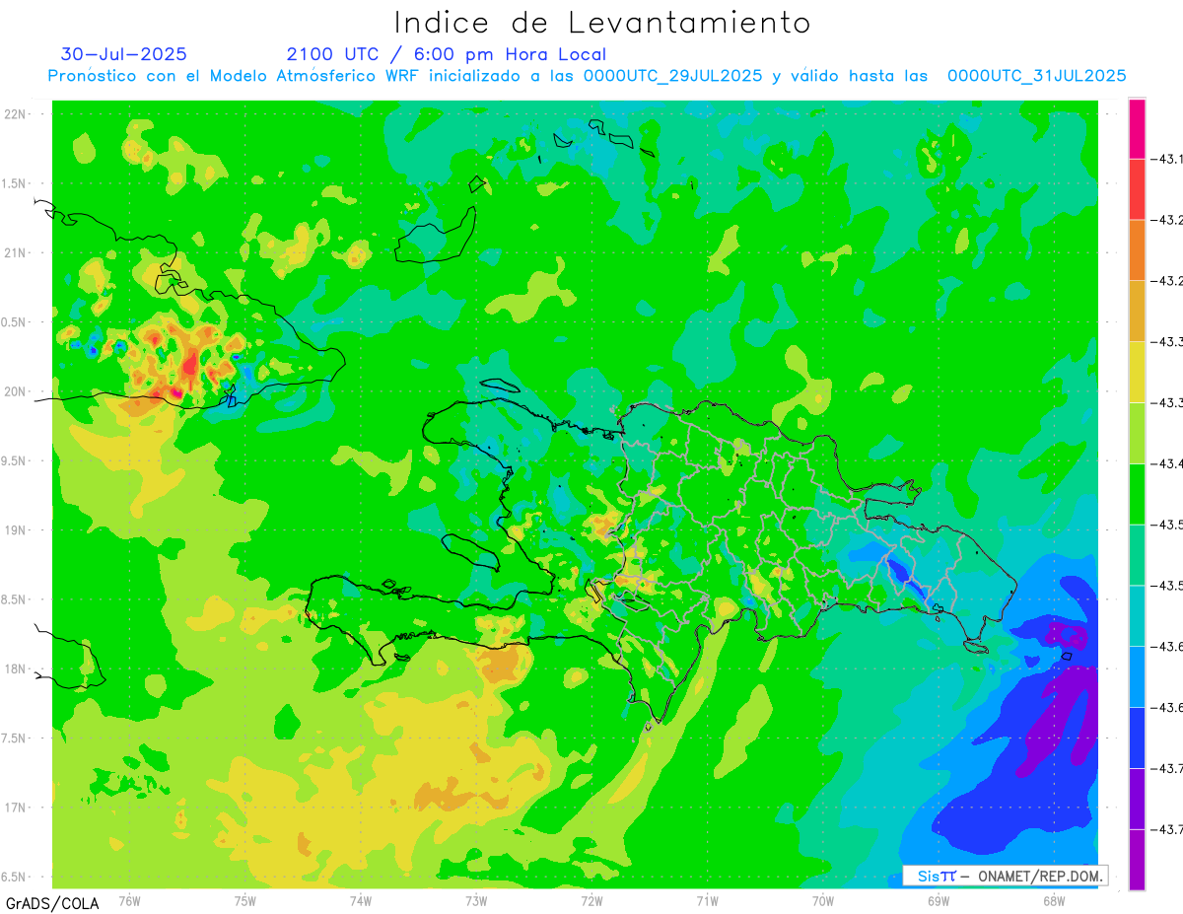The width and height of the screenshot is (1183, 914).
Task: Click the '74W' longitude label
Action: pyautogui.click(x=361, y=900)
